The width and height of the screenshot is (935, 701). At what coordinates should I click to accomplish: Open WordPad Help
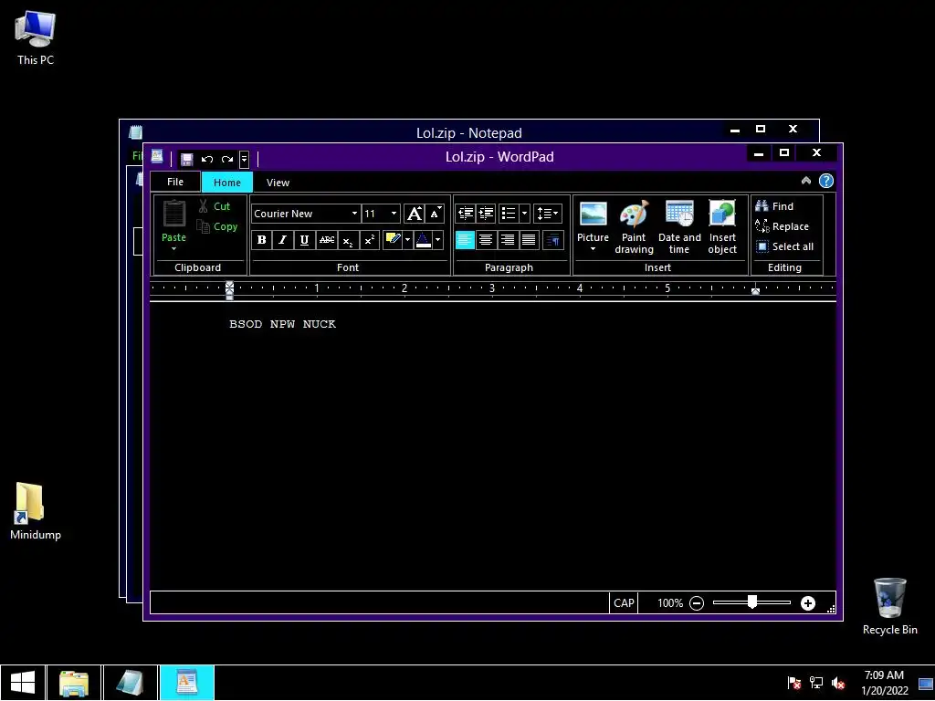pos(825,181)
